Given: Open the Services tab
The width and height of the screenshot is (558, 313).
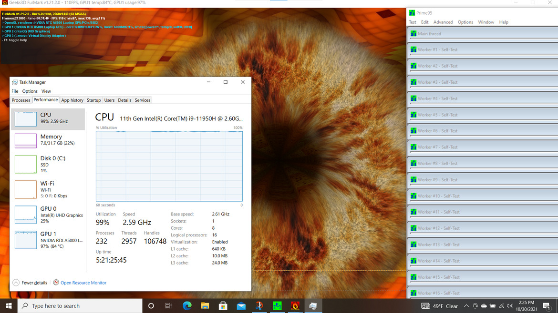Looking at the screenshot, I should (142, 100).
